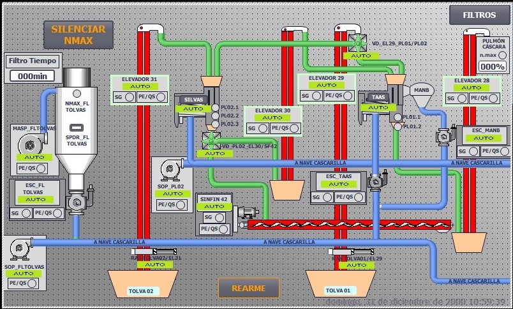Screen dimensions: 513x309
Task: Click the SINFIN 42 motor icon
Action: coord(248,213)
